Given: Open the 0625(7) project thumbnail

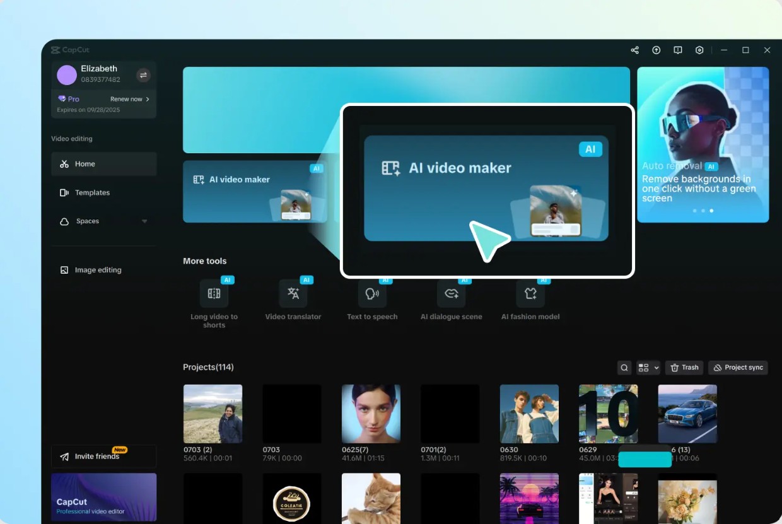Looking at the screenshot, I should click(371, 414).
